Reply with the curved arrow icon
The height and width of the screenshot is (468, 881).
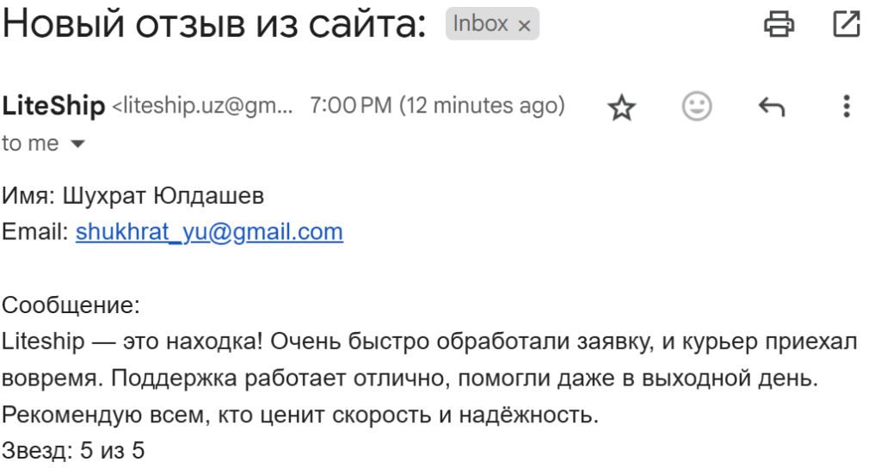772,106
